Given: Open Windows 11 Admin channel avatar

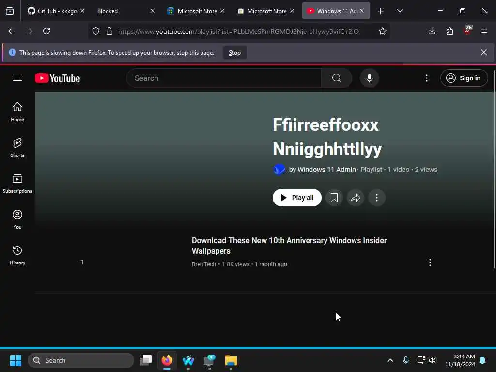Looking at the screenshot, I should (279, 170).
